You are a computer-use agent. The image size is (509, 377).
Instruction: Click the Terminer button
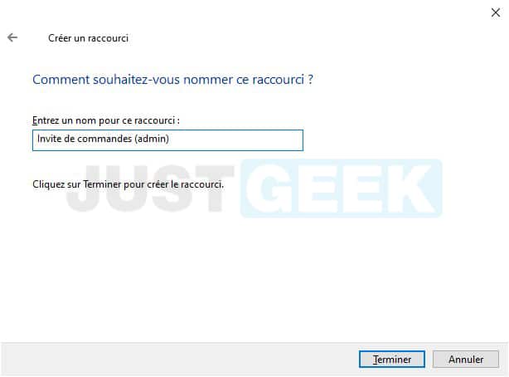392,359
